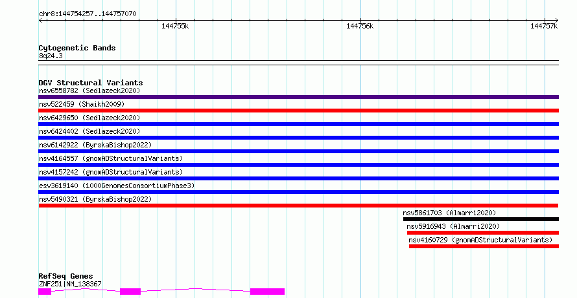
Task: Open nsv4164557 (gnomADStructuralVariants) label
Action: click(111, 158)
